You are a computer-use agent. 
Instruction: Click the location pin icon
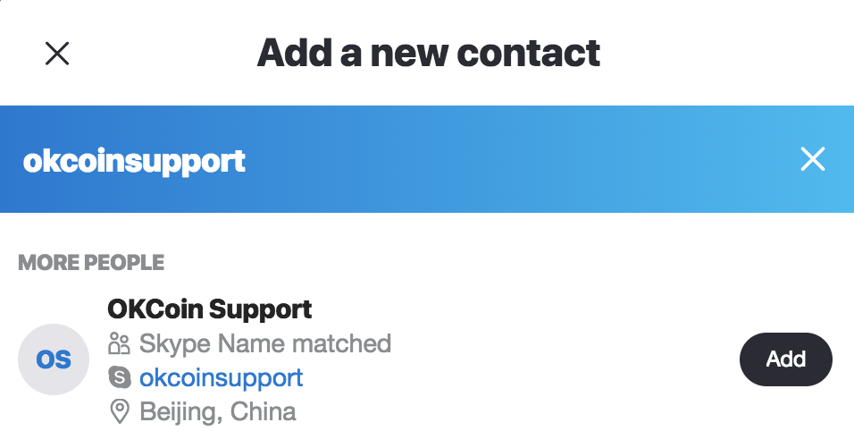(120, 411)
